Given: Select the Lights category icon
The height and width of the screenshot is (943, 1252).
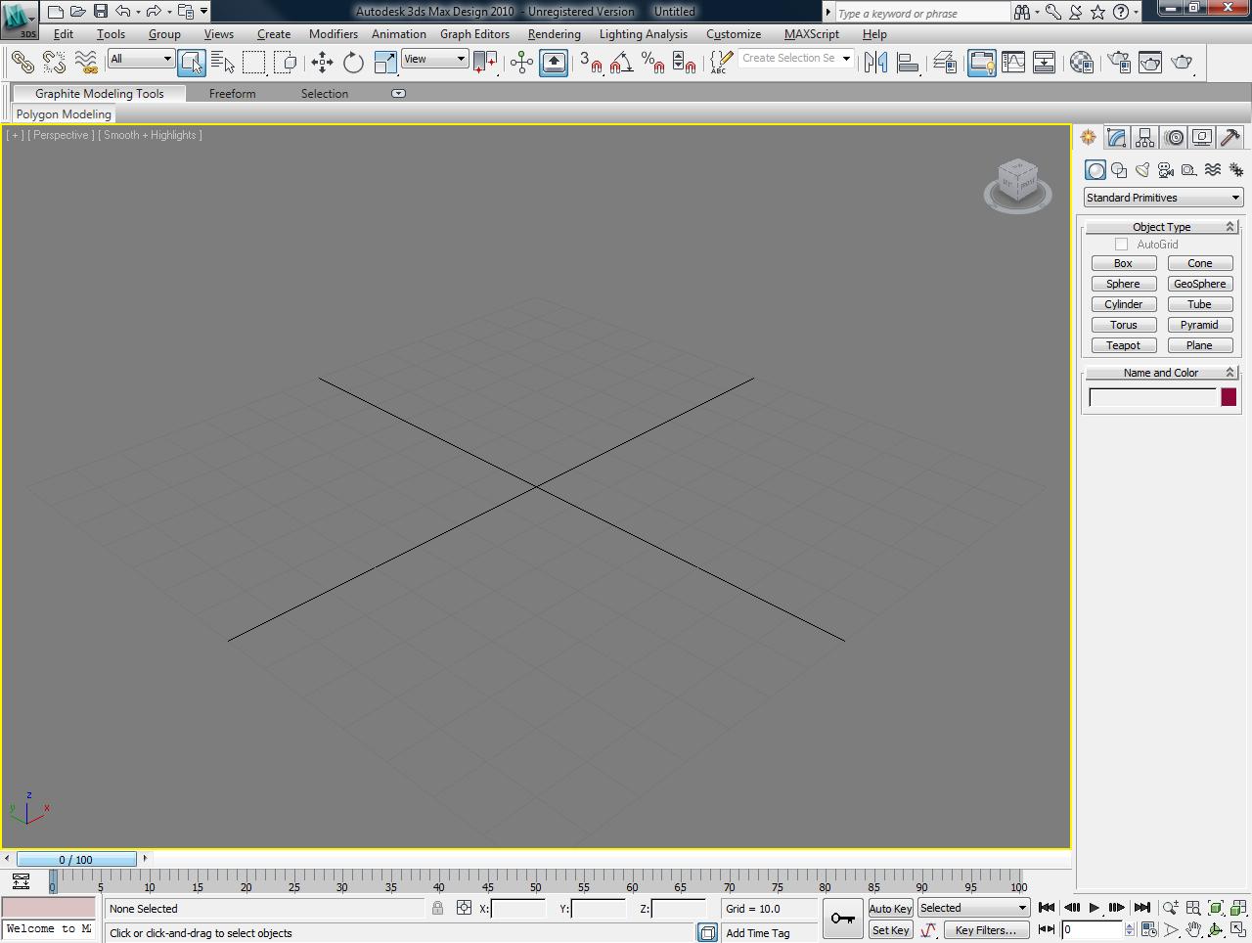Looking at the screenshot, I should point(1142,170).
